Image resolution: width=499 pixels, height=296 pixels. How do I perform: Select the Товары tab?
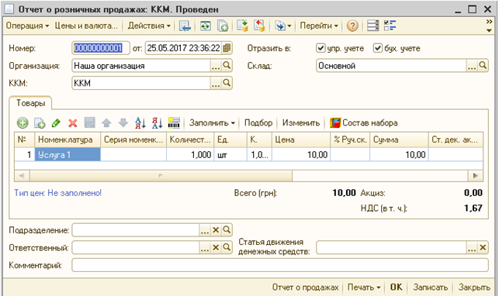point(30,103)
